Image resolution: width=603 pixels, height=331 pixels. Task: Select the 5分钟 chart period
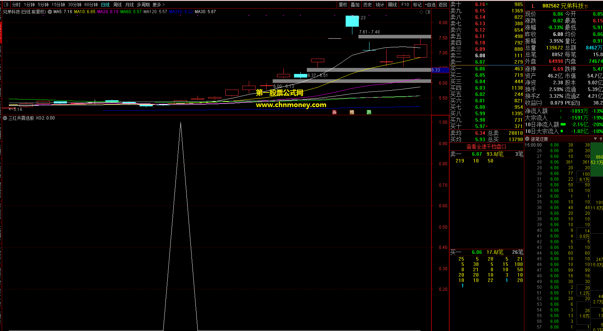43,5
